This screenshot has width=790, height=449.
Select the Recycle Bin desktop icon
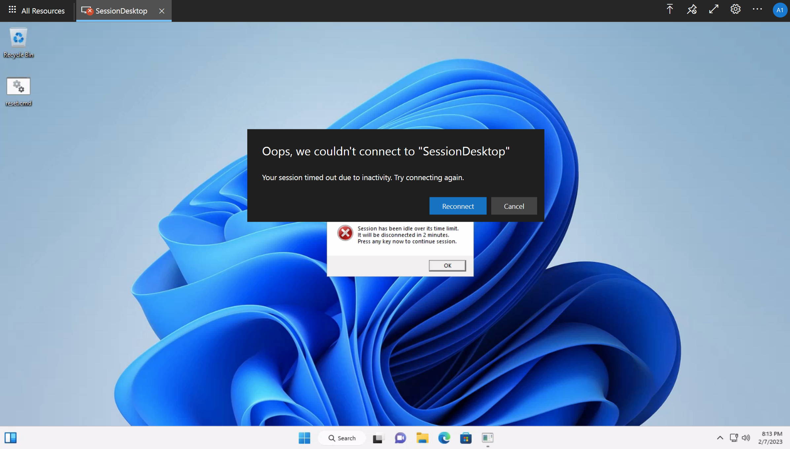pyautogui.click(x=18, y=43)
